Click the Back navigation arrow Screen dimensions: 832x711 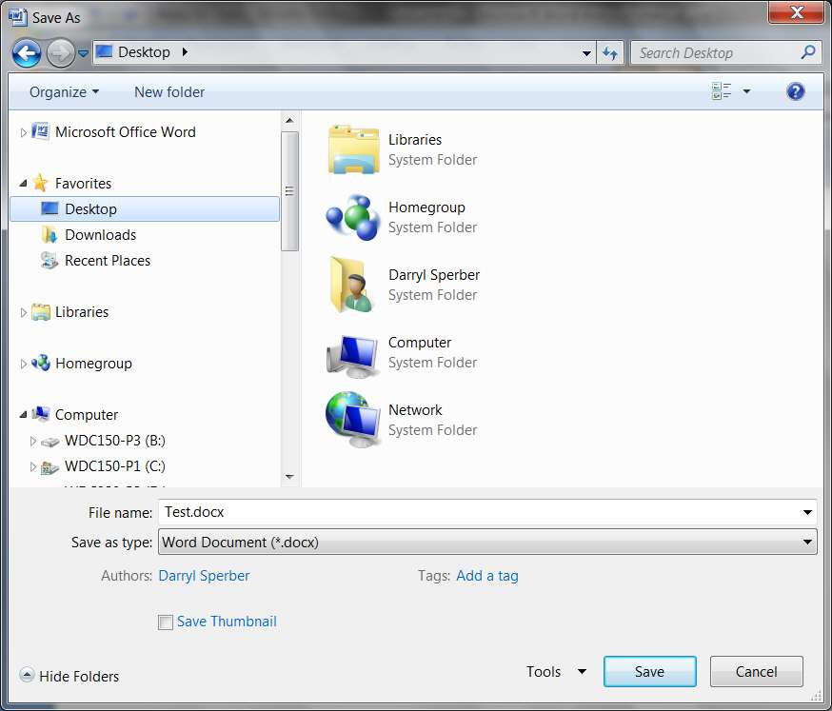point(27,53)
